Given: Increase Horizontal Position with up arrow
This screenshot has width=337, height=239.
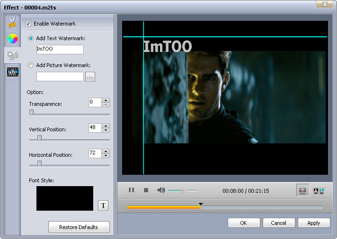Looking at the screenshot, I should pyautogui.click(x=106, y=151).
